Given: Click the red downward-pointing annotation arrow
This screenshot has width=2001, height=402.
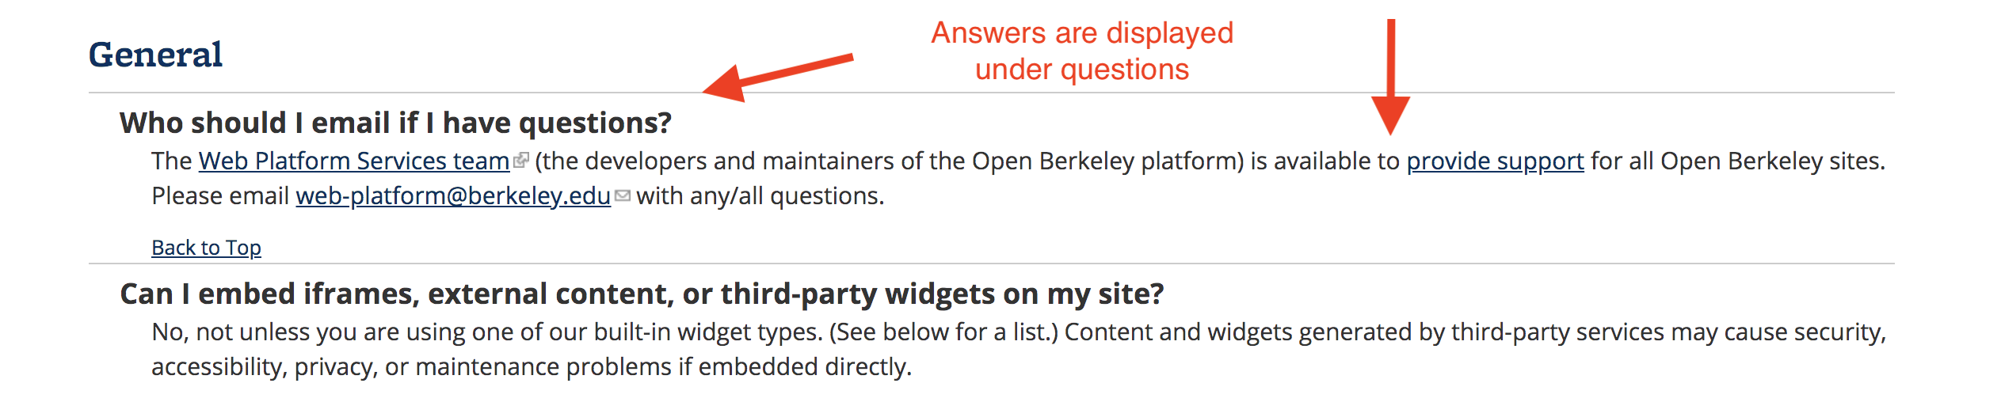Looking at the screenshot, I should tap(1390, 77).
